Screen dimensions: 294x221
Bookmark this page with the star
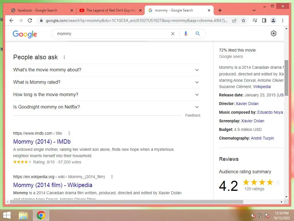[x=243, y=20]
